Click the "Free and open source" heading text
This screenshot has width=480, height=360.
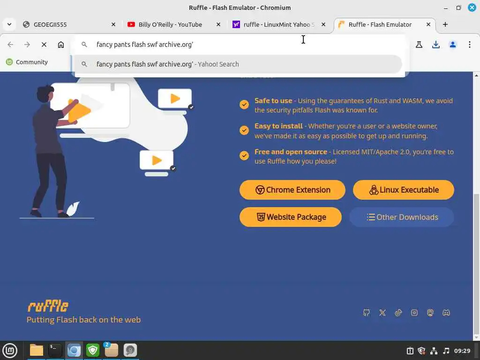point(291,152)
